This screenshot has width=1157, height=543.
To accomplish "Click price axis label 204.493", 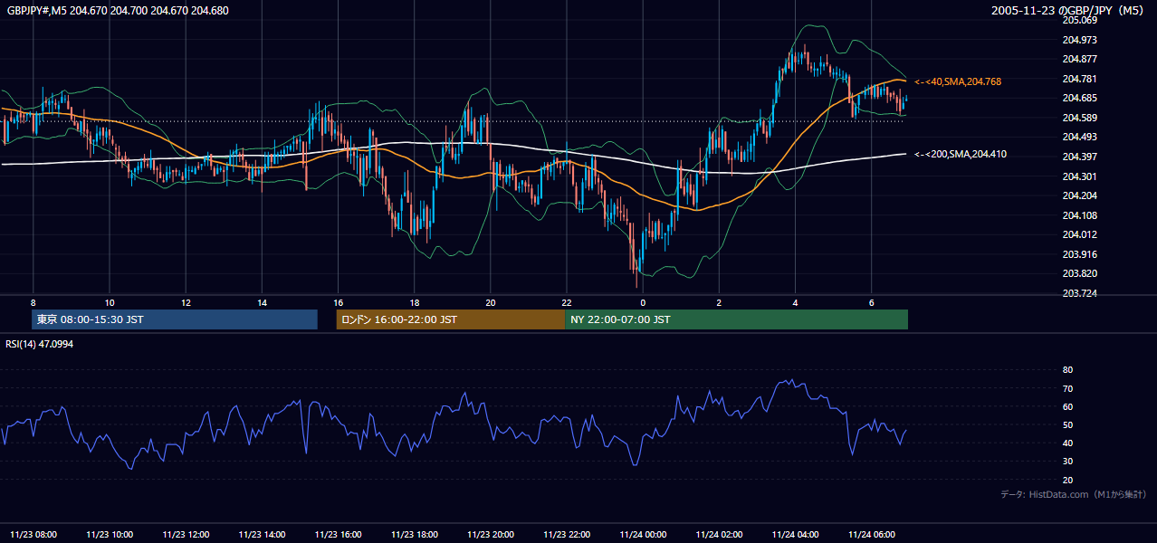I will click(x=1079, y=137).
